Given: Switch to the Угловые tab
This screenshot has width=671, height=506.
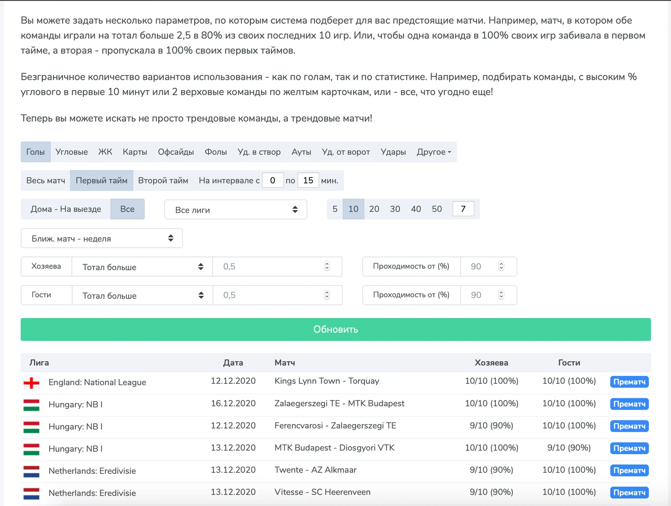Looking at the screenshot, I should point(71,152).
